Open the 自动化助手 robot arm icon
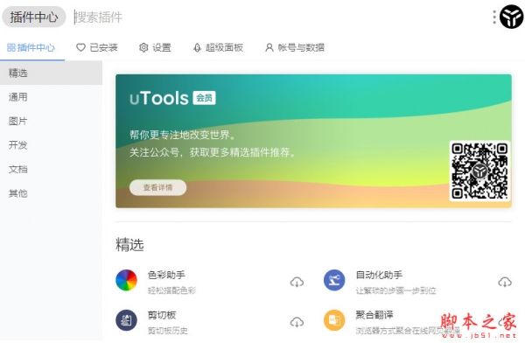 click(334, 280)
